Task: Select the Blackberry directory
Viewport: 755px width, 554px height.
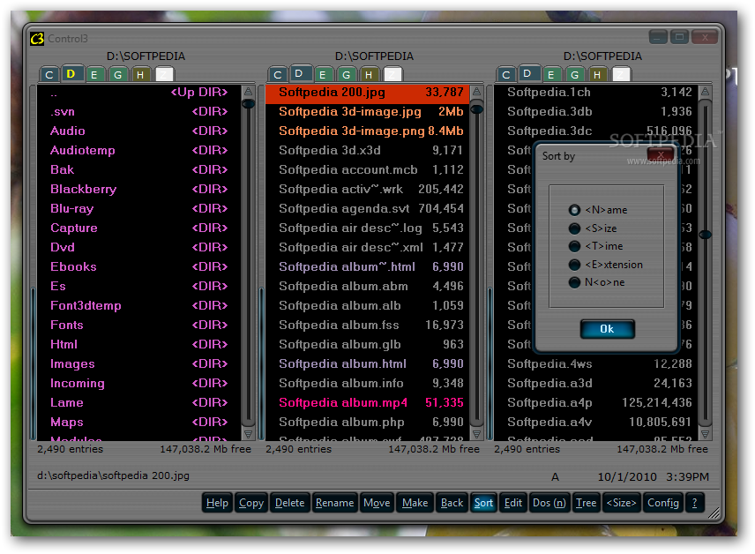Action: point(138,190)
